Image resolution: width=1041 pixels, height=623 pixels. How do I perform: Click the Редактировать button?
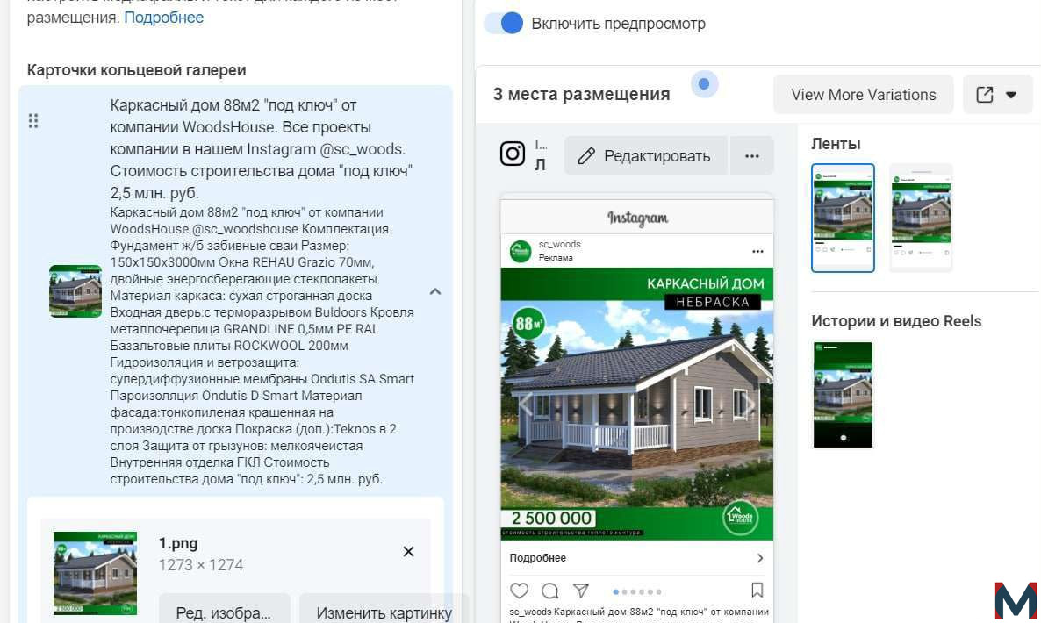pyautogui.click(x=646, y=156)
